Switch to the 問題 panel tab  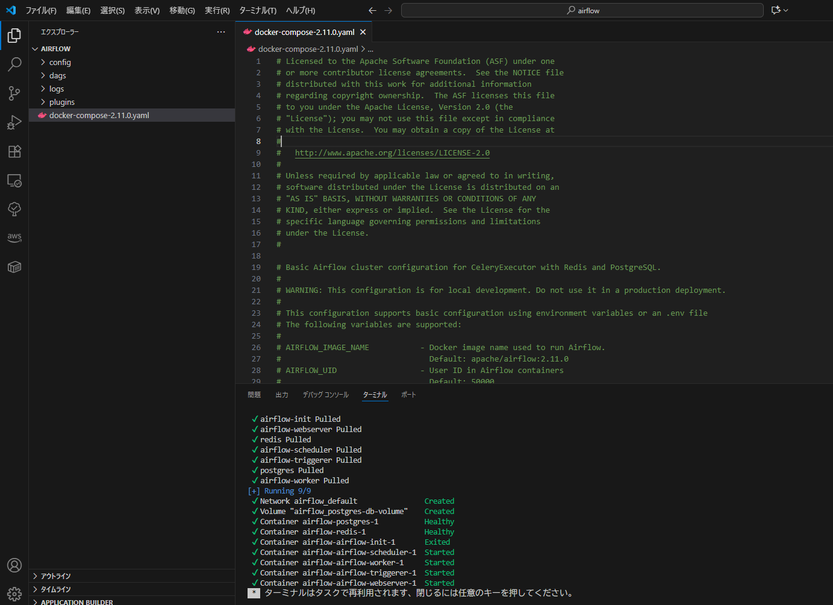[254, 395]
